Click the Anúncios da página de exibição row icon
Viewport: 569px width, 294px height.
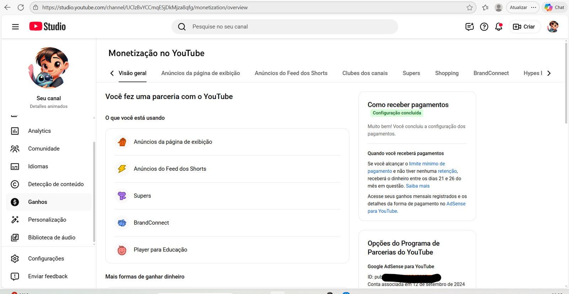coord(122,142)
